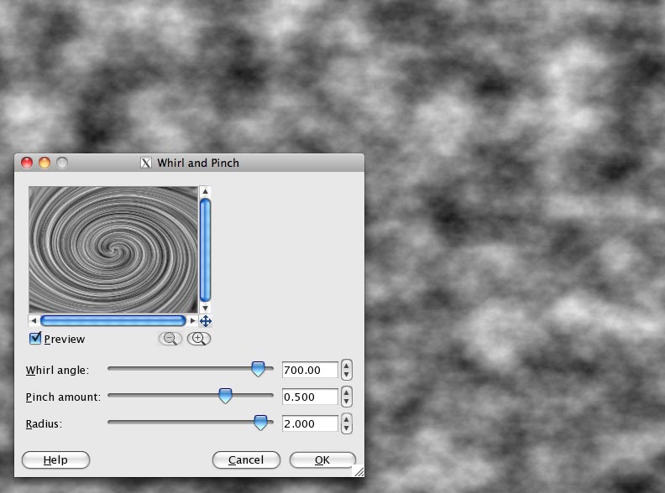
Task: Click the Whirl angle slider handle
Action: point(258,369)
